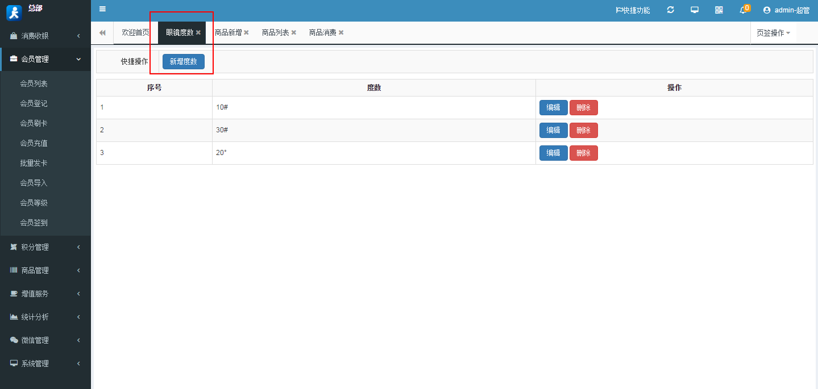Expand the 商品管理 sidebar menu

click(x=45, y=270)
